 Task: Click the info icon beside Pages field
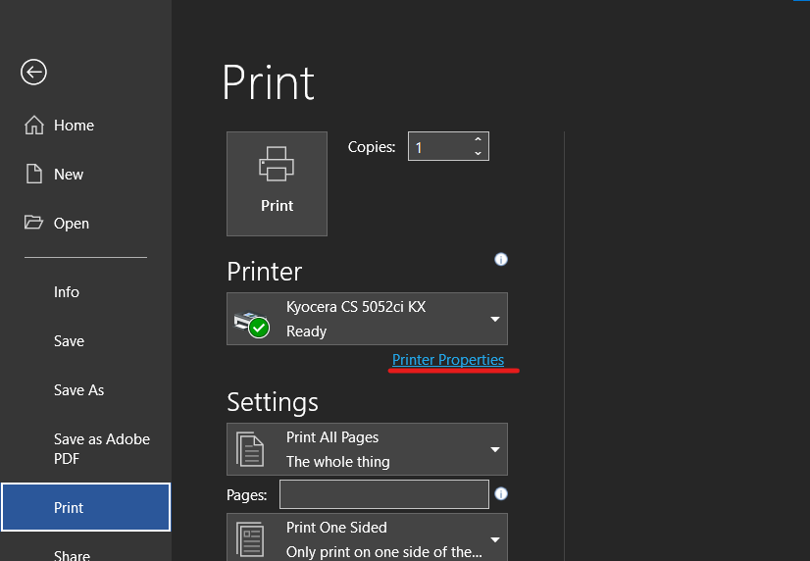(501, 494)
